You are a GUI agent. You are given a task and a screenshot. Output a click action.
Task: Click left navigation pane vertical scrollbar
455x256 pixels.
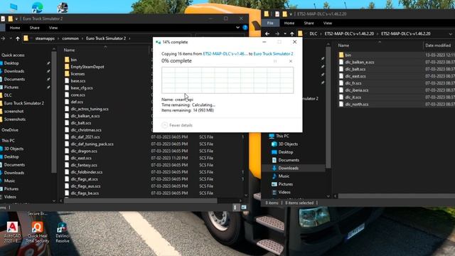pos(54,113)
